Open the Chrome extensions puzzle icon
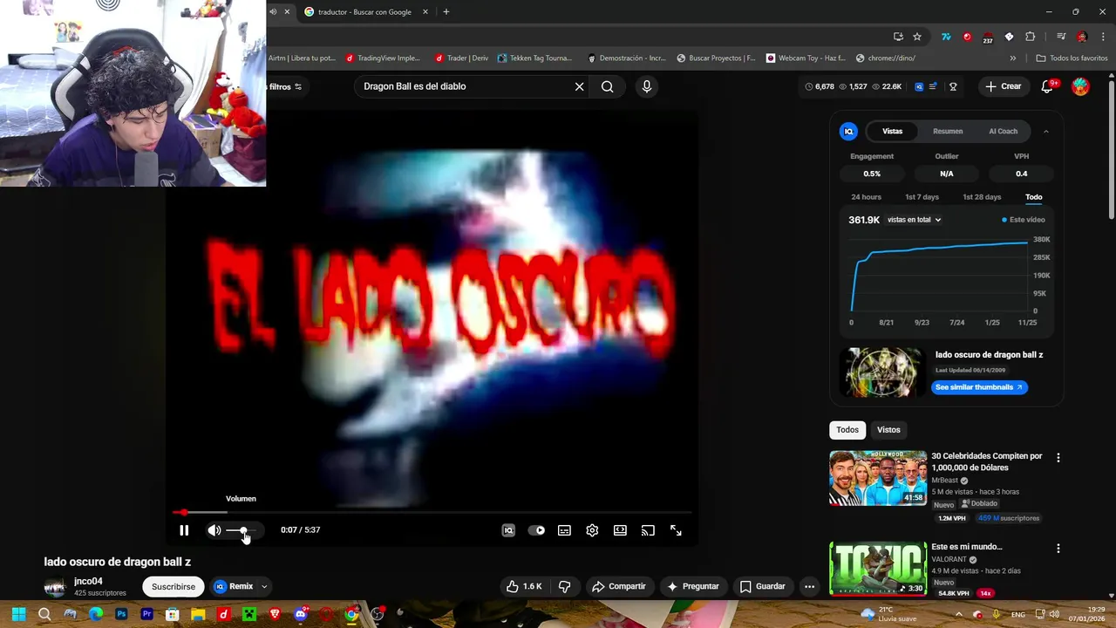This screenshot has height=628, width=1116. [x=1031, y=37]
